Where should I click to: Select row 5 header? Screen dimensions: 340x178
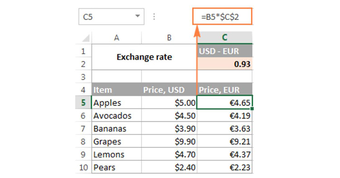coord(83,102)
